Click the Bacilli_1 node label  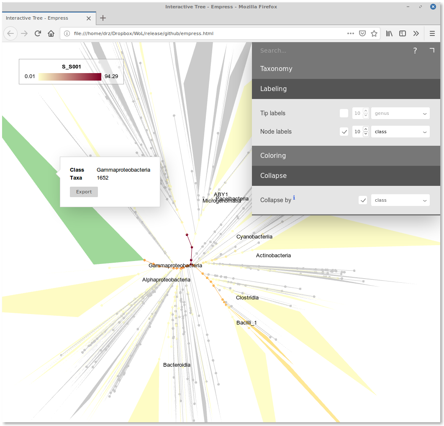246,323
